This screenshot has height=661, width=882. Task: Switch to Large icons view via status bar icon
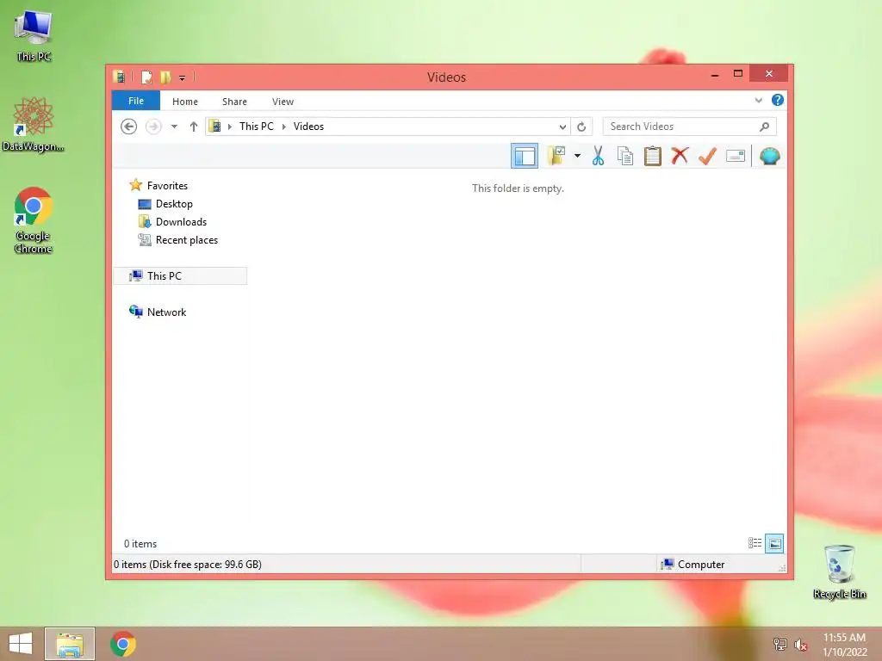point(774,543)
